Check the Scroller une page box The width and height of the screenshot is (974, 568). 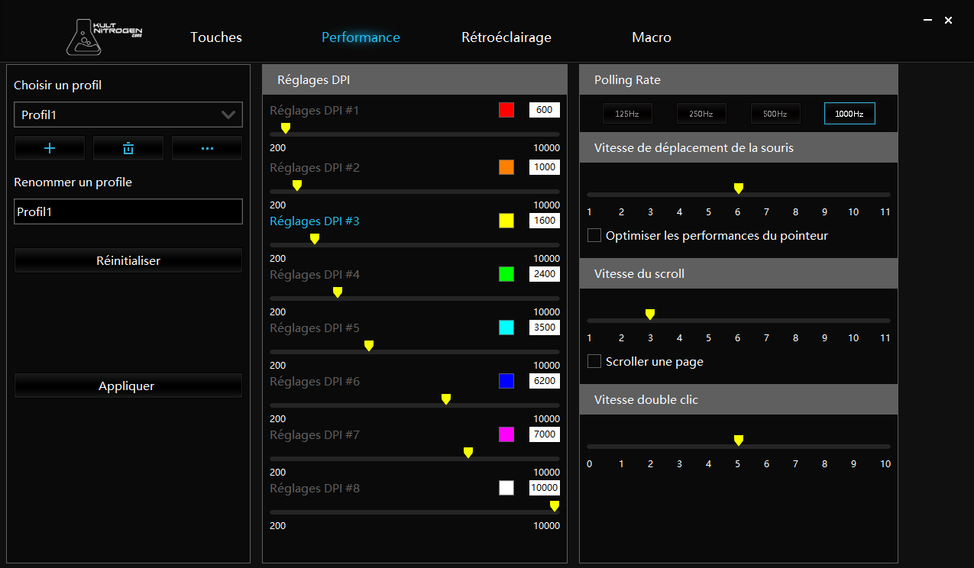coord(594,361)
